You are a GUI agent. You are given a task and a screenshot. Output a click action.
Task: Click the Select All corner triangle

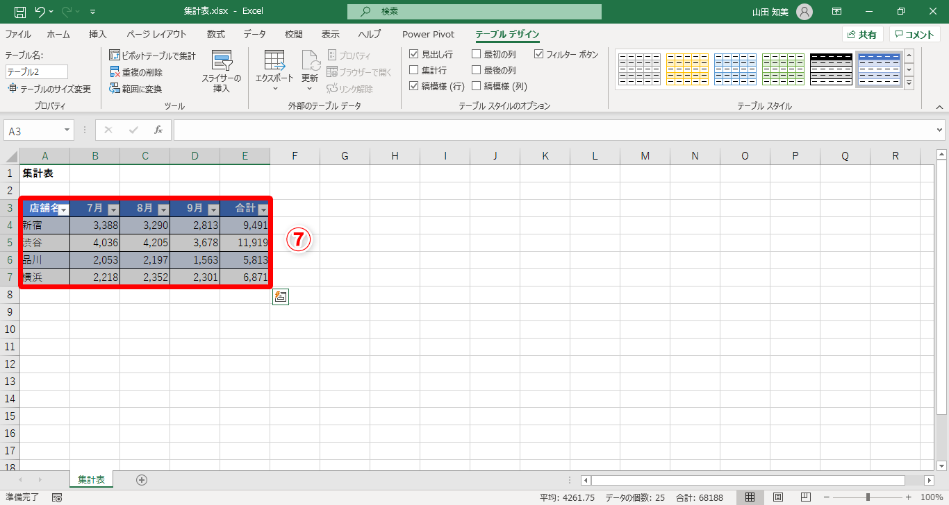point(12,155)
